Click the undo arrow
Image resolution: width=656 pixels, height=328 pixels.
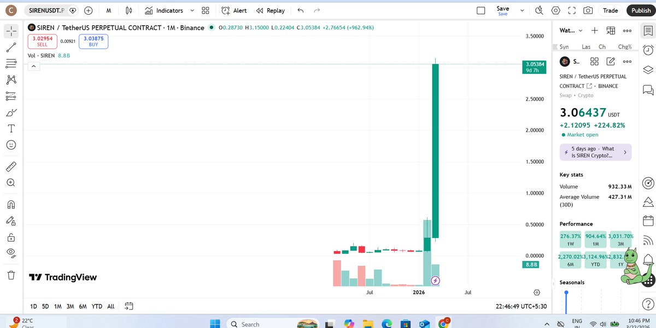[x=301, y=10]
